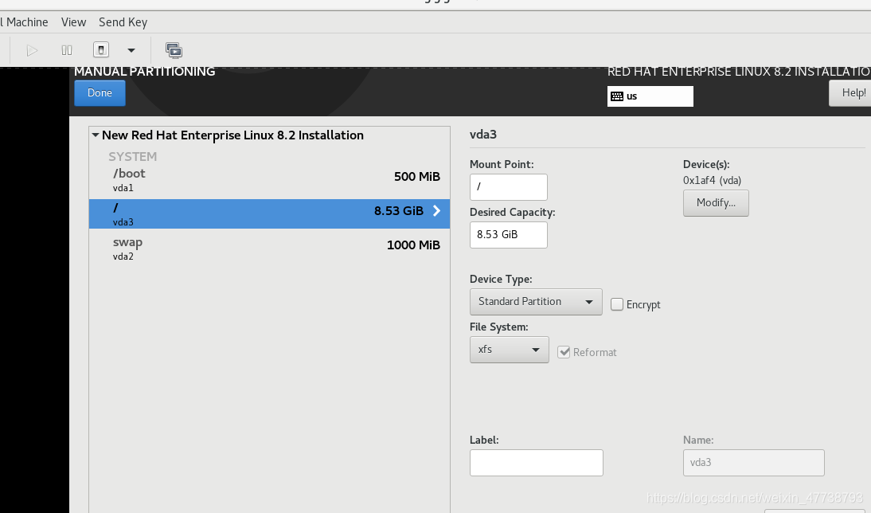871x513 pixels.
Task: Open the shutdown options dropdown arrow
Action: (131, 50)
